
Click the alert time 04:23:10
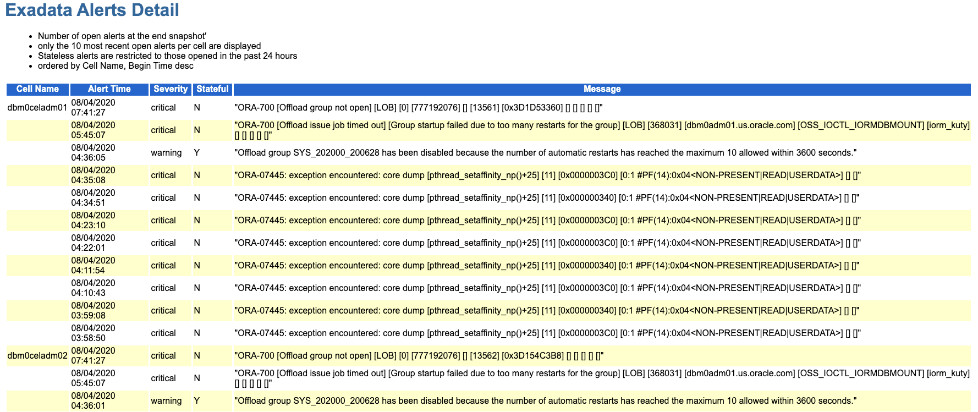click(x=94, y=221)
